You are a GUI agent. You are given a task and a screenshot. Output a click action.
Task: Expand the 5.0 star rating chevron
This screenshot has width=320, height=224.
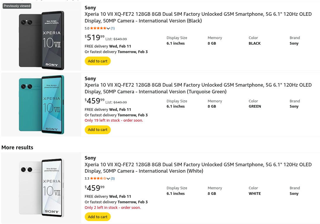pyautogui.click(x=108, y=29)
